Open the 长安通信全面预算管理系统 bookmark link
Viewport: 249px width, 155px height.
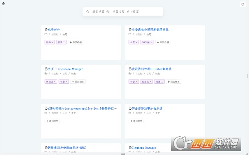click(150, 29)
